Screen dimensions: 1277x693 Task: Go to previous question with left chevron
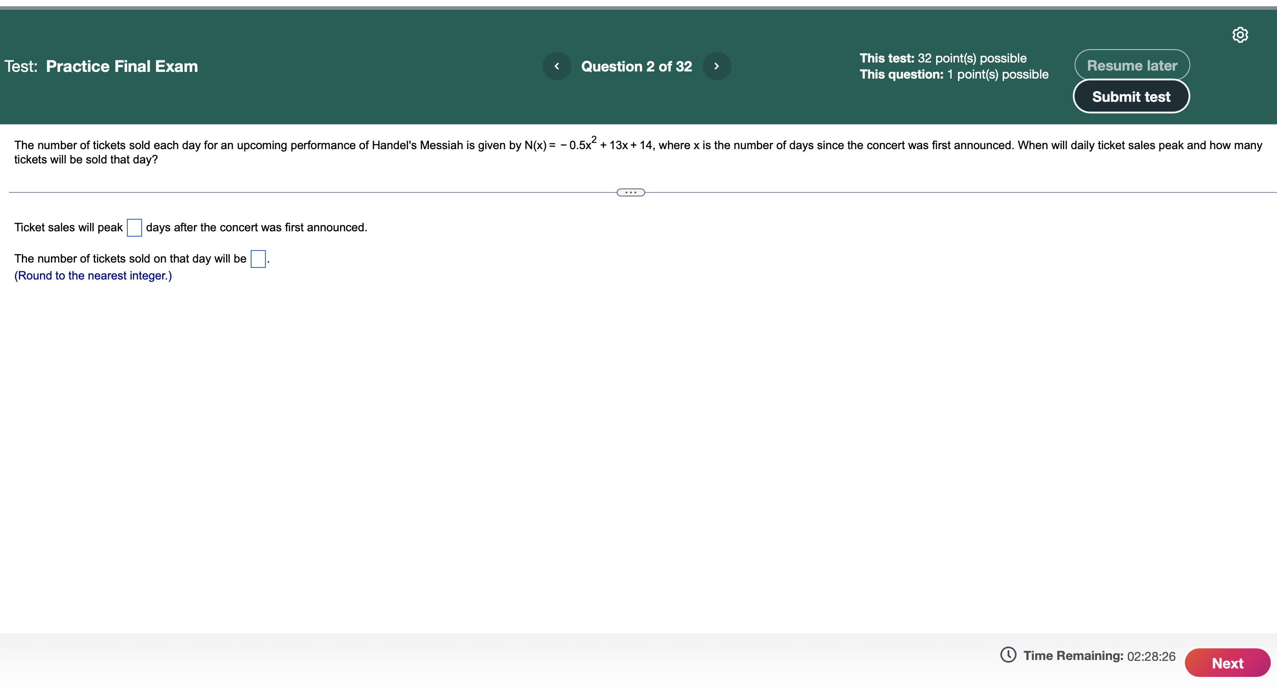coord(557,66)
